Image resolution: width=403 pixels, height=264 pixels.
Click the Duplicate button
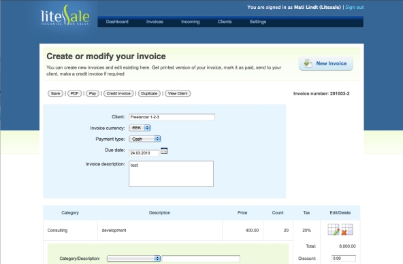pos(149,93)
